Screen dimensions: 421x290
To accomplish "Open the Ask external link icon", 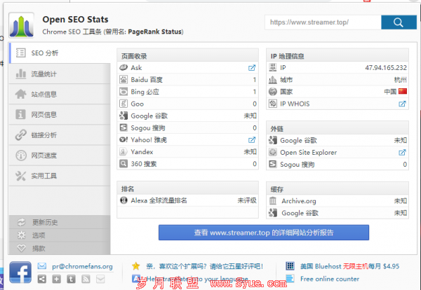I will (252, 68).
